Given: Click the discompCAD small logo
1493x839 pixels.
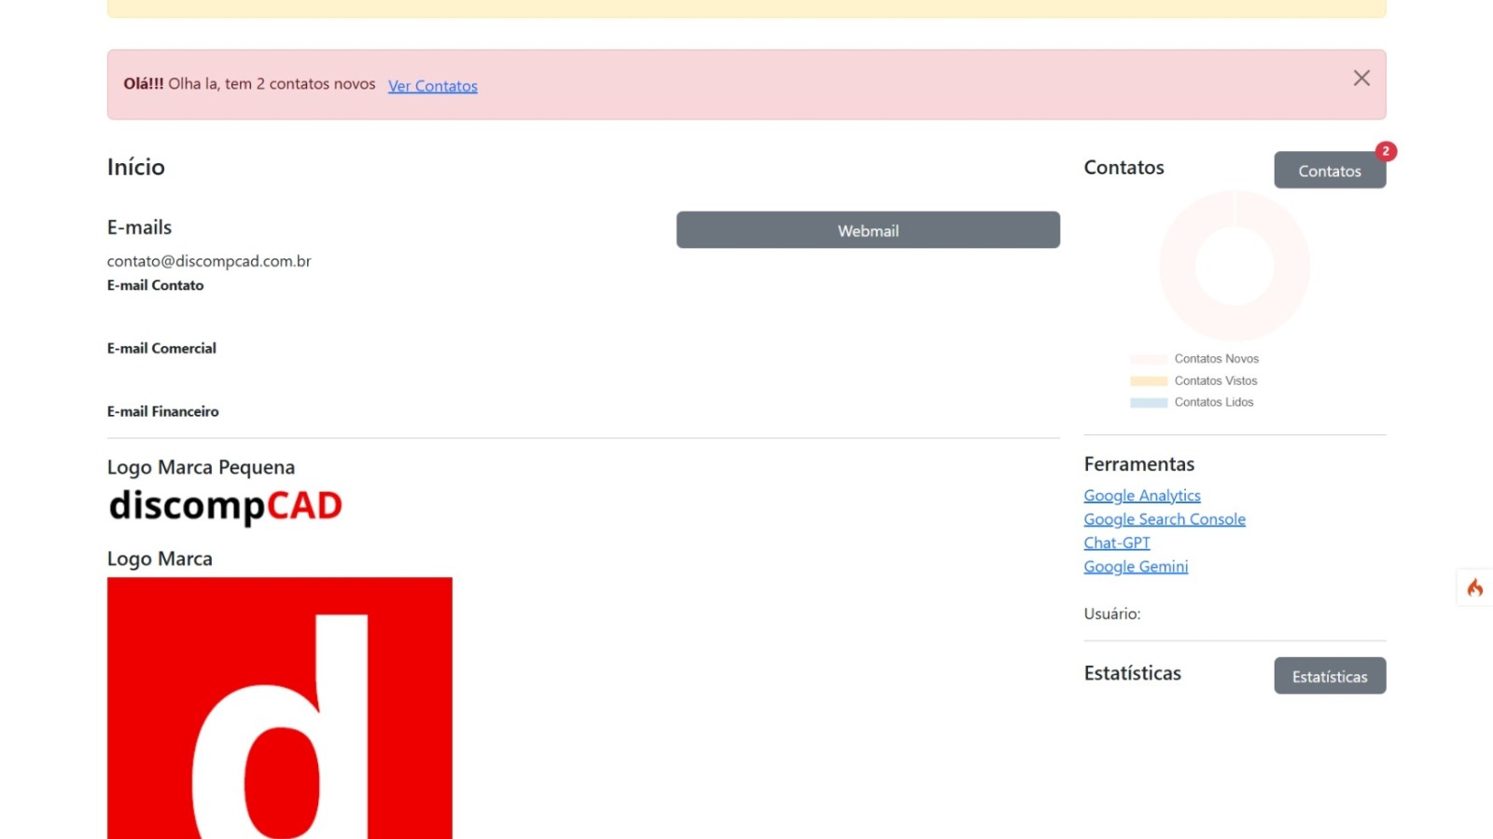Looking at the screenshot, I should [225, 506].
